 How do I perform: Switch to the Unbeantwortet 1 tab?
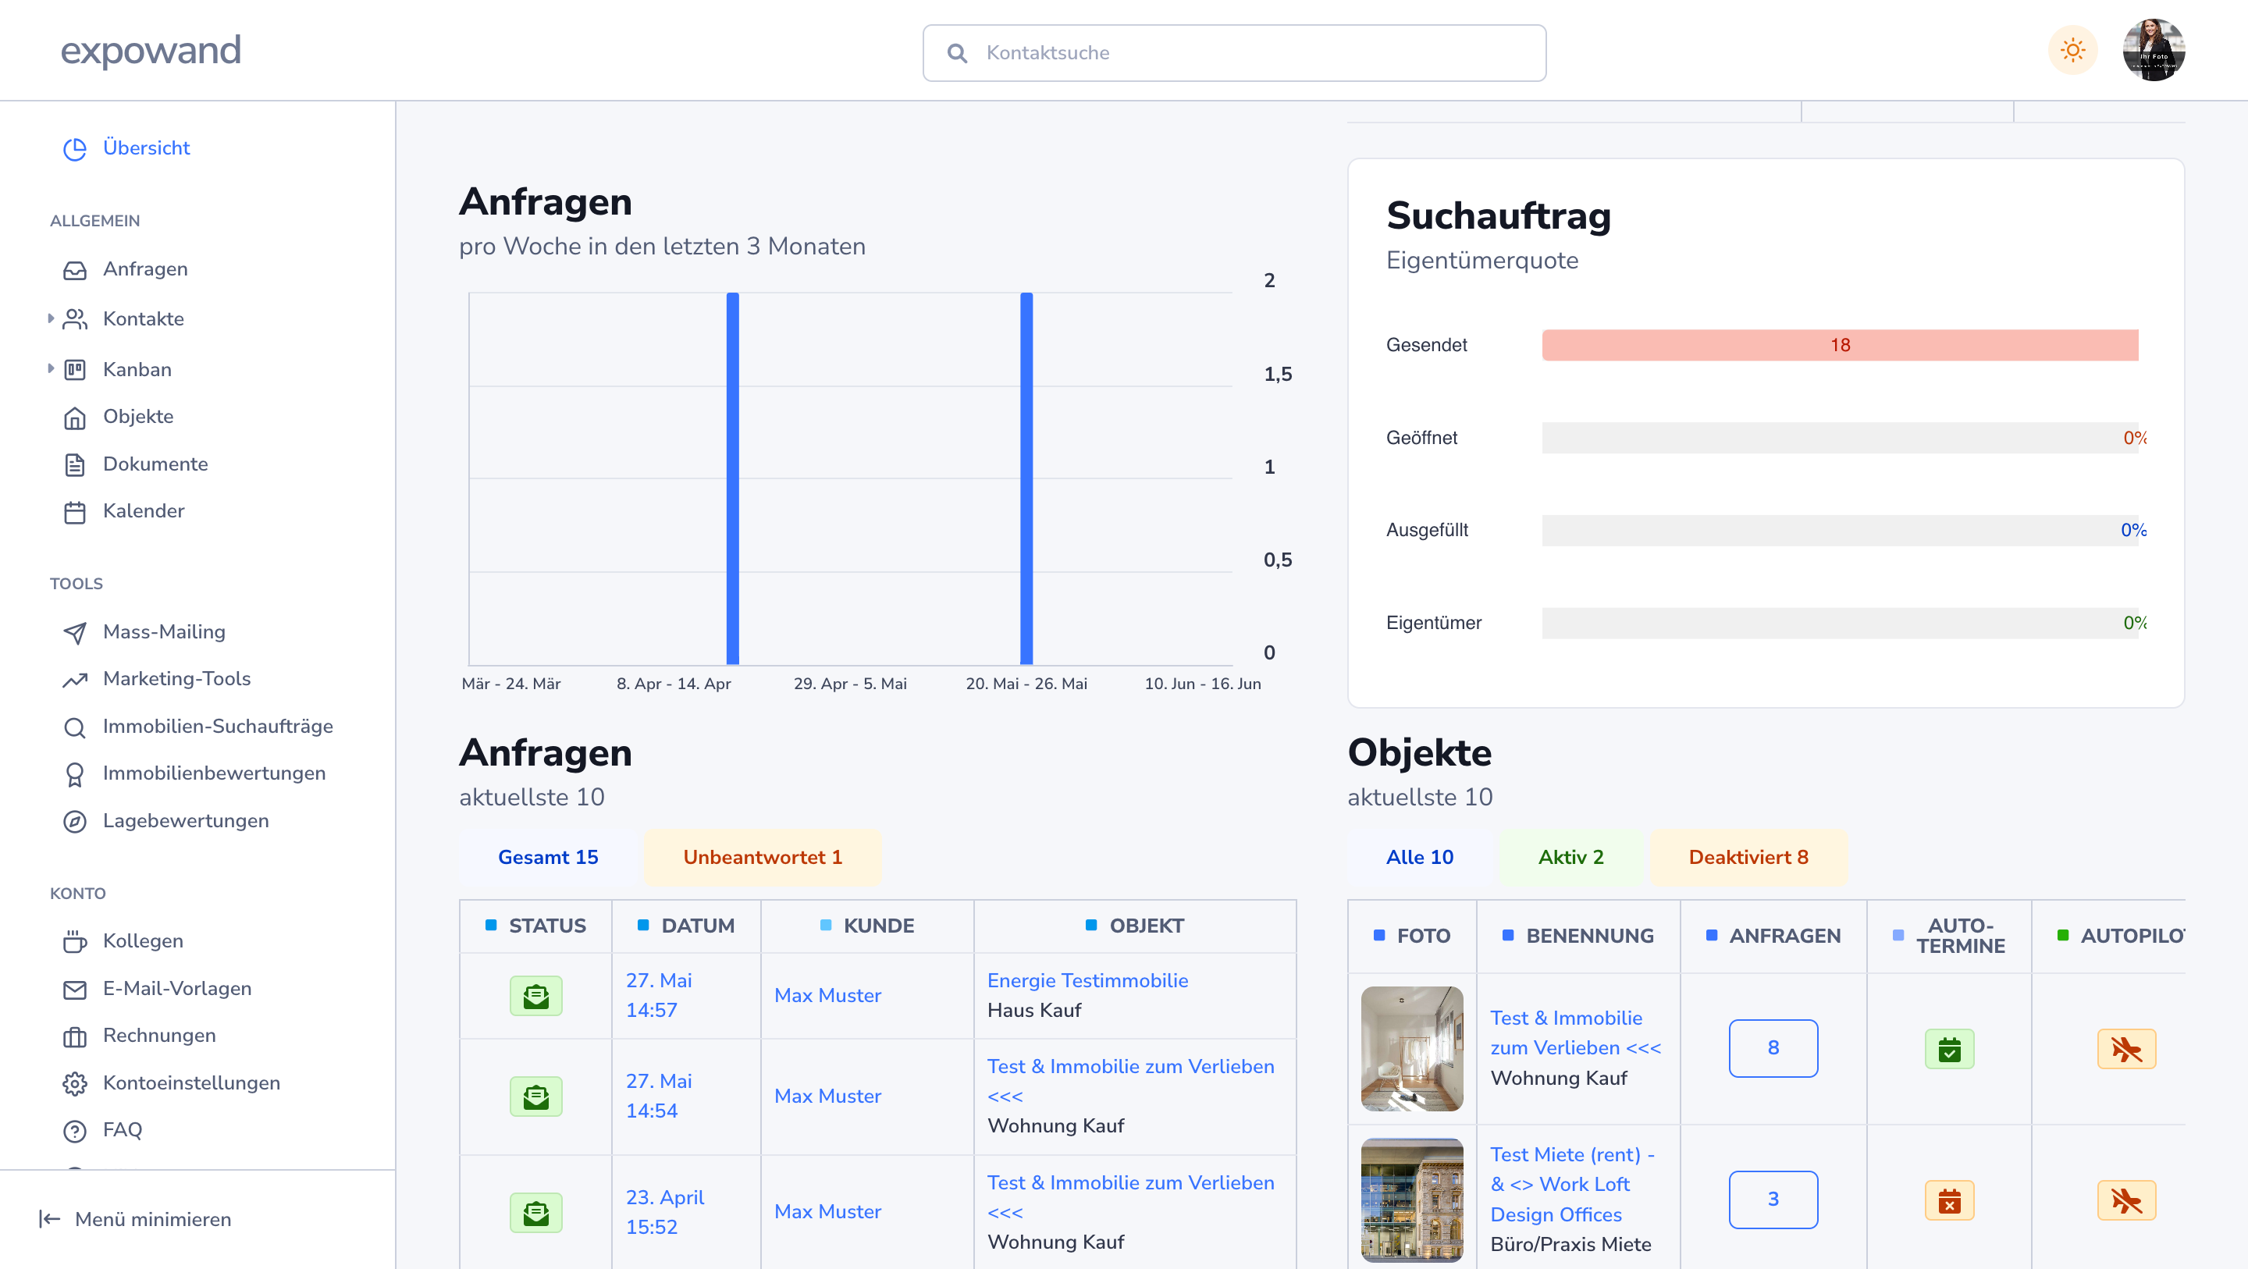coord(762,857)
